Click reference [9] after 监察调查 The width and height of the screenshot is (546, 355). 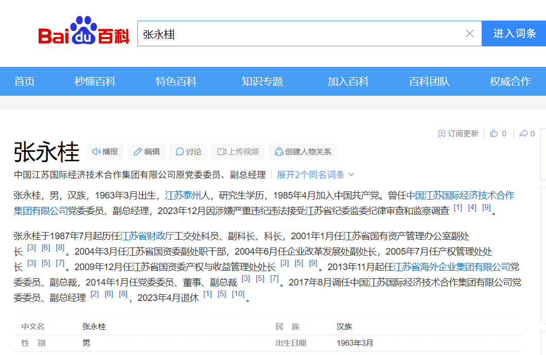[x=486, y=208]
